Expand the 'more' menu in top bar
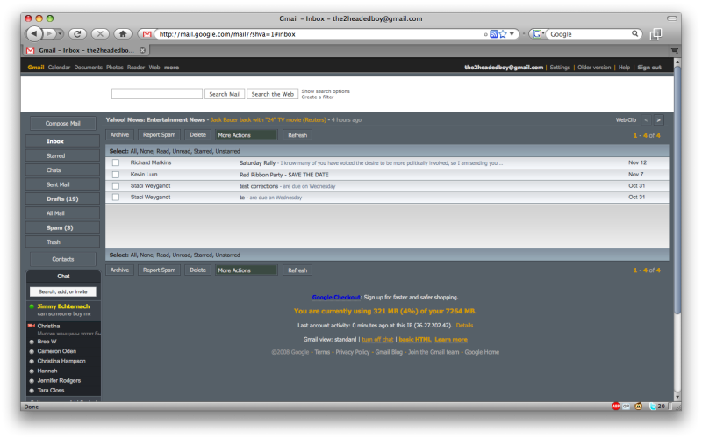The image size is (702, 439). 171,68
